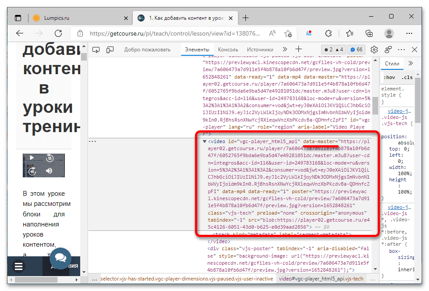Show later breadcrumb items ellipsis
This screenshot has height=291, width=429.
point(372,279)
